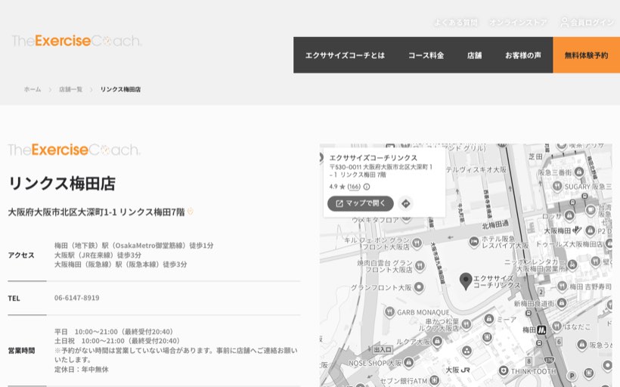The height and width of the screenshot is (387, 620).
Task: Click the 串かつ松葉 ルクア大阪店 restaurant marker
Action: (x=467, y=324)
